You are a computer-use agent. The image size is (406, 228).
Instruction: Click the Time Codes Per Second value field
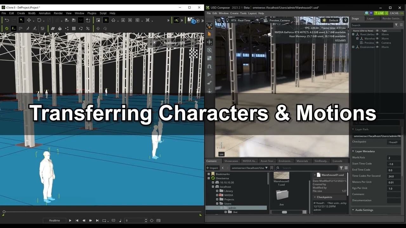[x=394, y=176]
